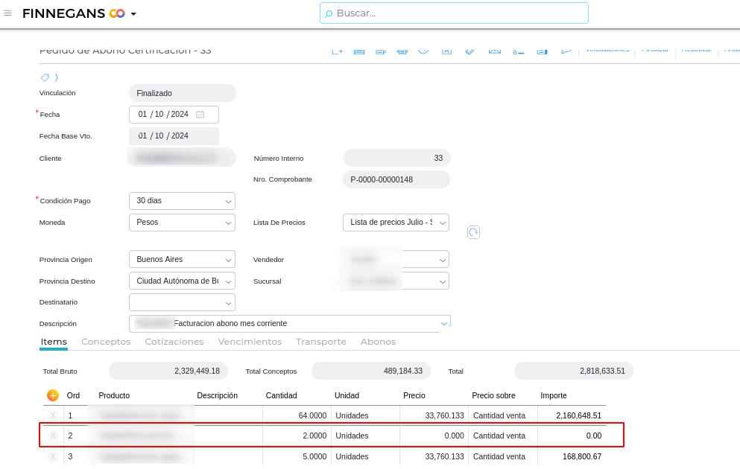
Task: Select the Abonos tab
Action: [x=378, y=342]
